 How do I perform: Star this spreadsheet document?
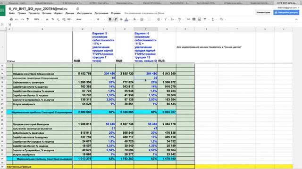(73, 9)
